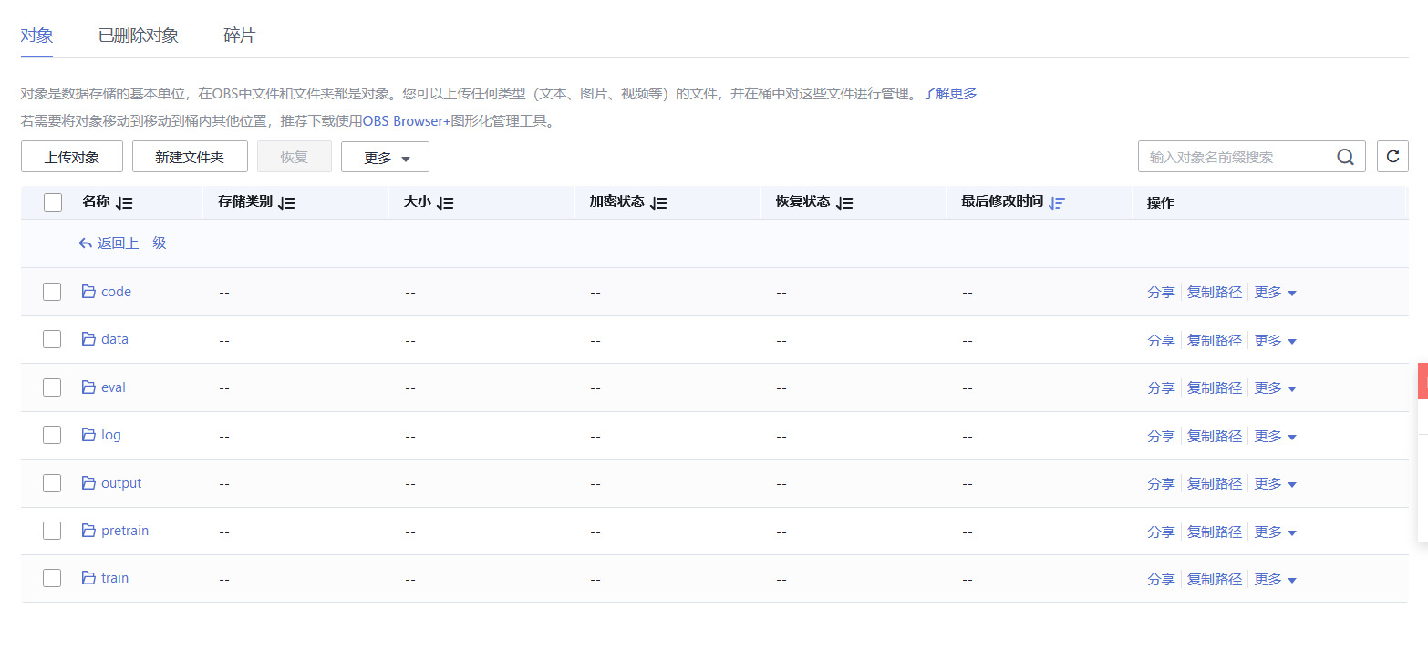Screen dimensions: 1428x661
Task: Sort by restore status (恢复状态) icon
Action: 844,203
